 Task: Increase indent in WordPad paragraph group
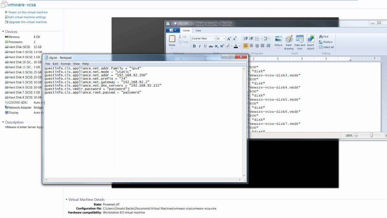click(251, 38)
